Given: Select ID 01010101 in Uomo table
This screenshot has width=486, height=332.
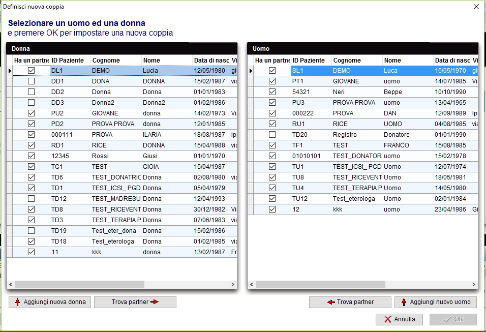Looking at the screenshot, I should point(311,156).
